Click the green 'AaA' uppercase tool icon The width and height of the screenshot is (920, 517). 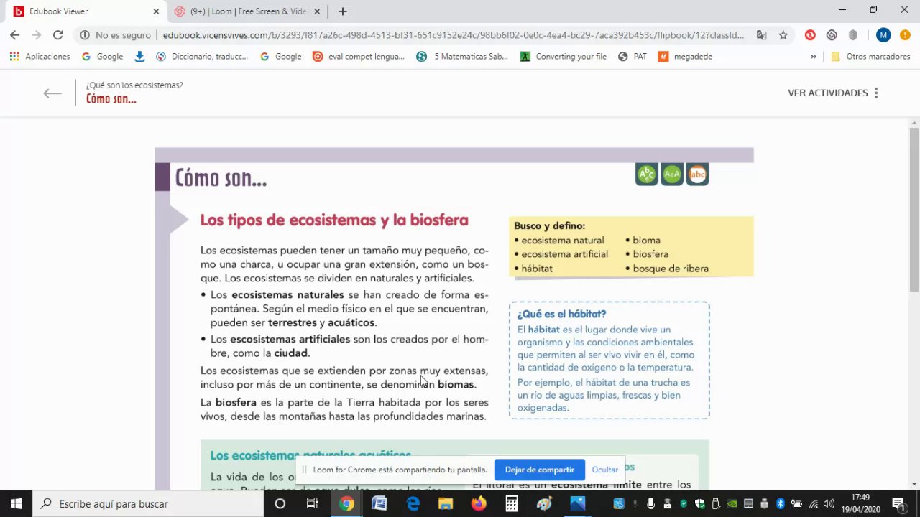672,174
